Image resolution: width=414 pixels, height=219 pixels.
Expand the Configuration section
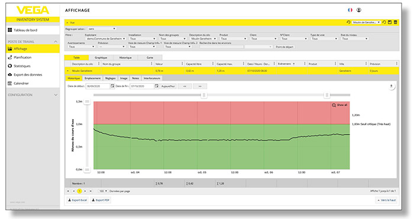pos(56,95)
